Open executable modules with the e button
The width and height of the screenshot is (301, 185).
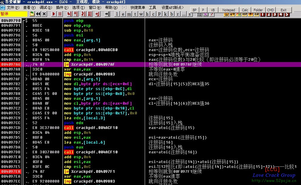tap(123, 14)
